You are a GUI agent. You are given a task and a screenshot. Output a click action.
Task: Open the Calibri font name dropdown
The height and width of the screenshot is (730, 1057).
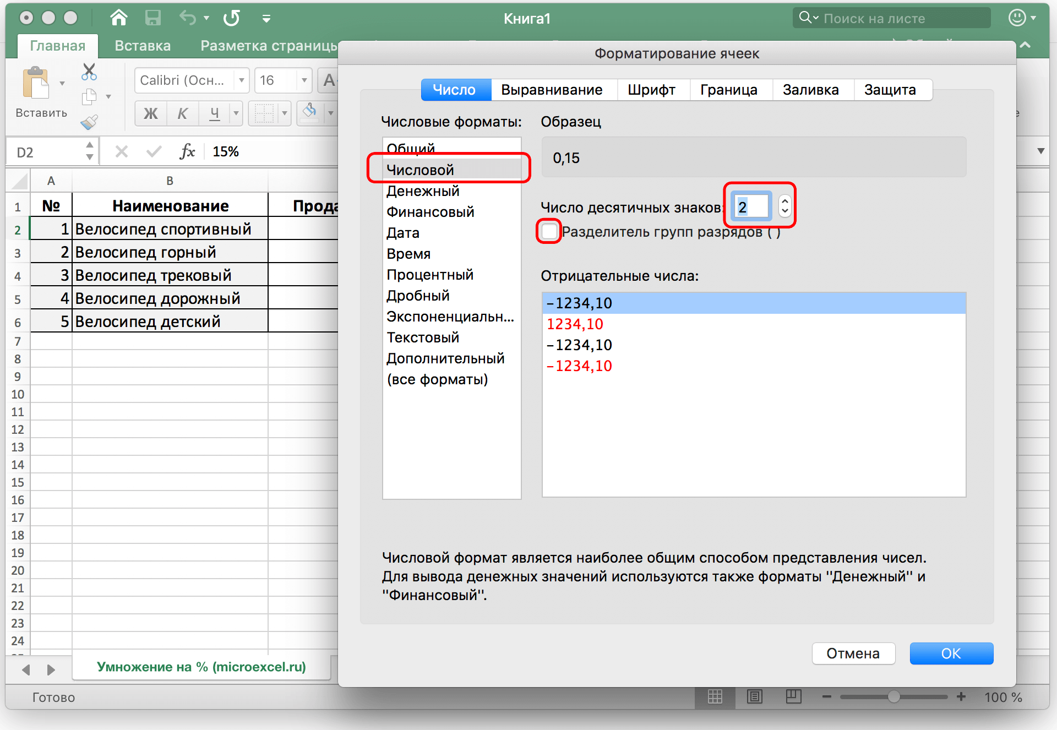click(241, 80)
